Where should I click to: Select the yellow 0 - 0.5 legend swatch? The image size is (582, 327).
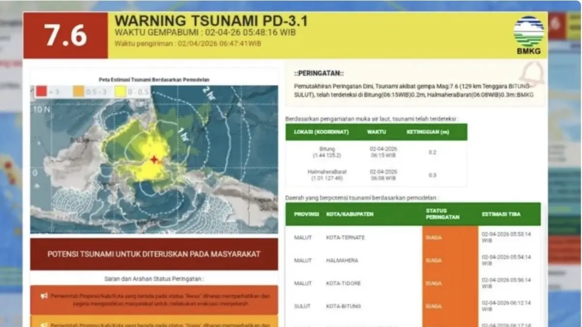tap(120, 92)
